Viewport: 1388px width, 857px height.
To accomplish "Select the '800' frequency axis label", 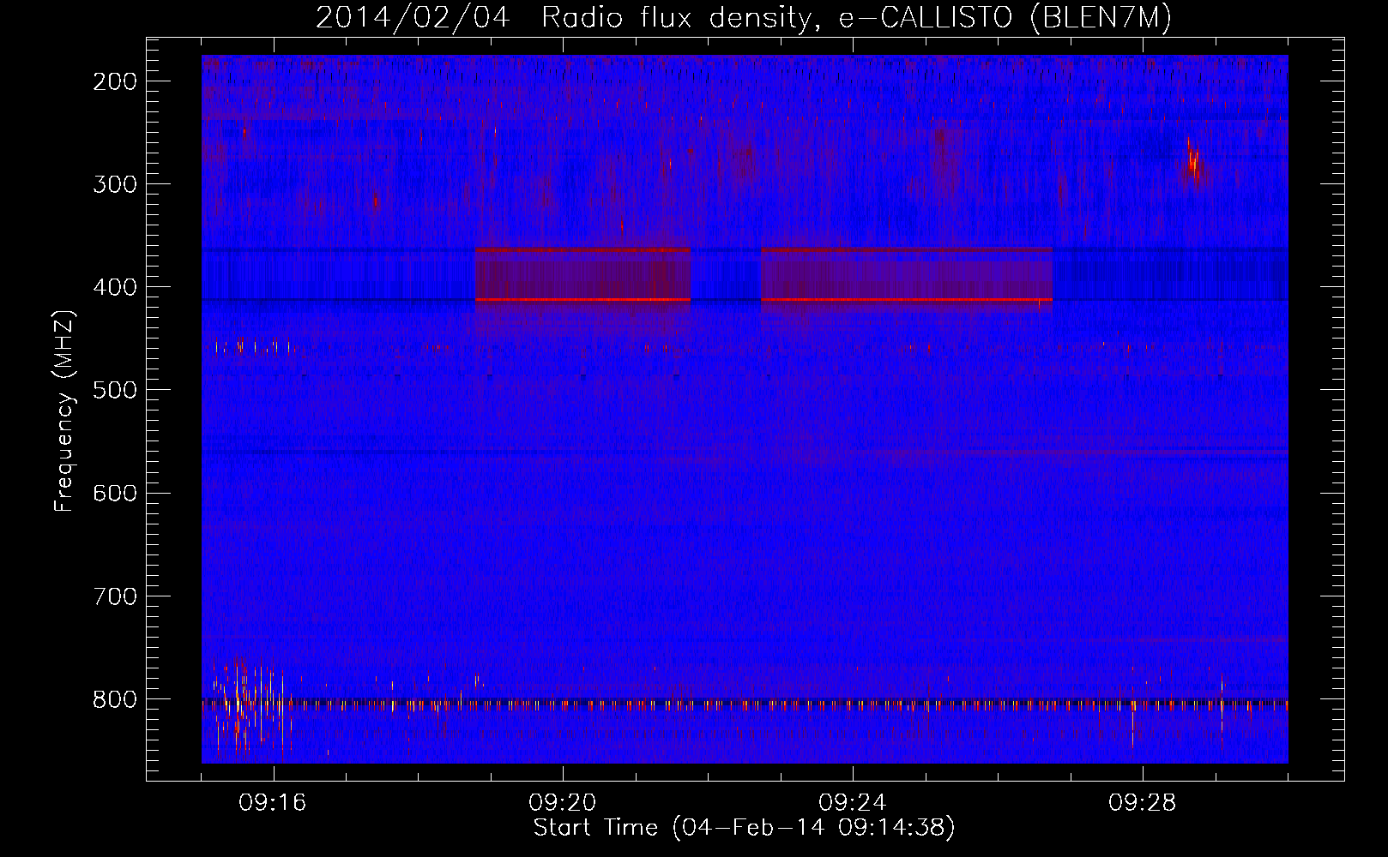I will 115,699.
